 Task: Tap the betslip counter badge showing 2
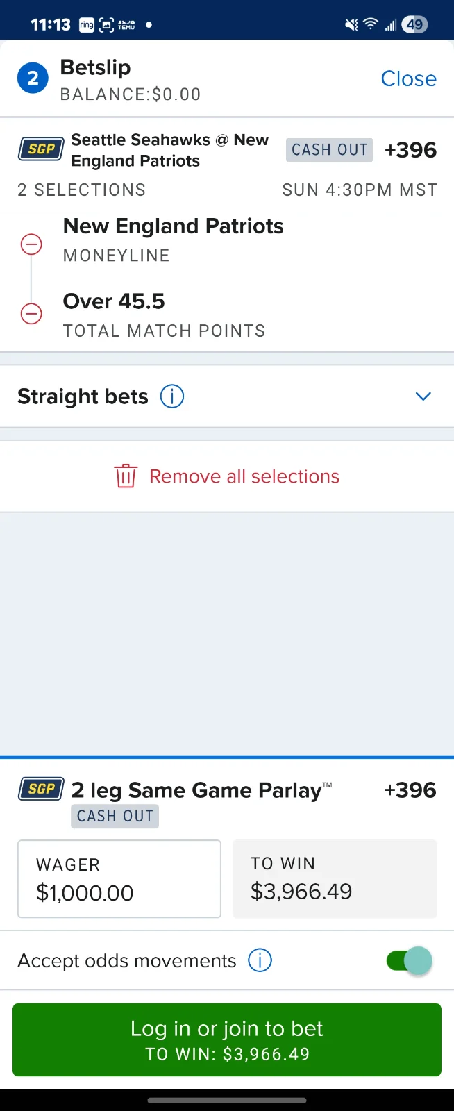point(32,78)
